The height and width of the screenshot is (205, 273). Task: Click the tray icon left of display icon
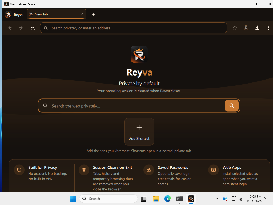coord(225,199)
